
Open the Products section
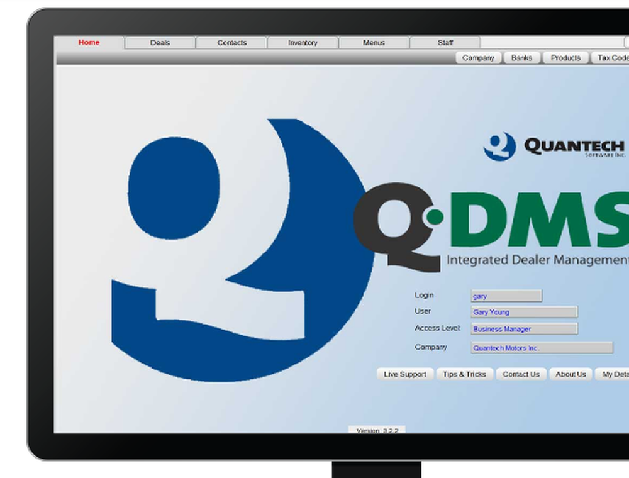pos(564,57)
